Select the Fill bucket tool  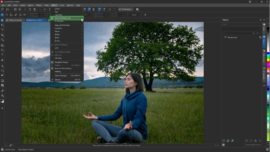(2, 96)
